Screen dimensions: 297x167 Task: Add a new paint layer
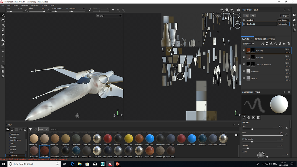[x=271, y=44]
